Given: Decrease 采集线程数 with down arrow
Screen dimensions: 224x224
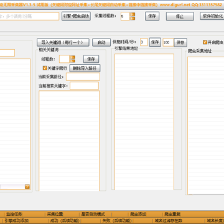Looking at the screenshot, I should pos(133,18).
